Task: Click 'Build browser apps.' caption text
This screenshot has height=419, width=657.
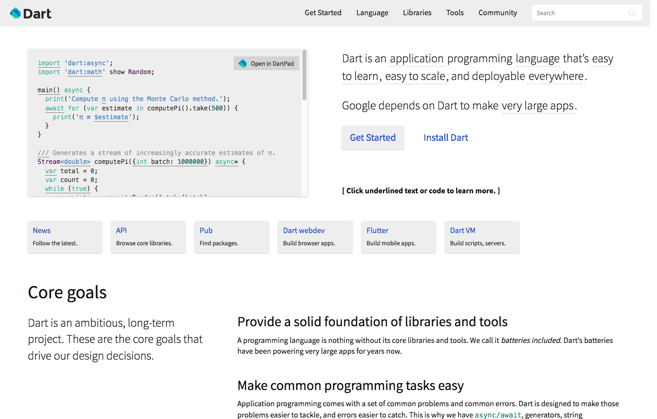Action: pos(309,243)
